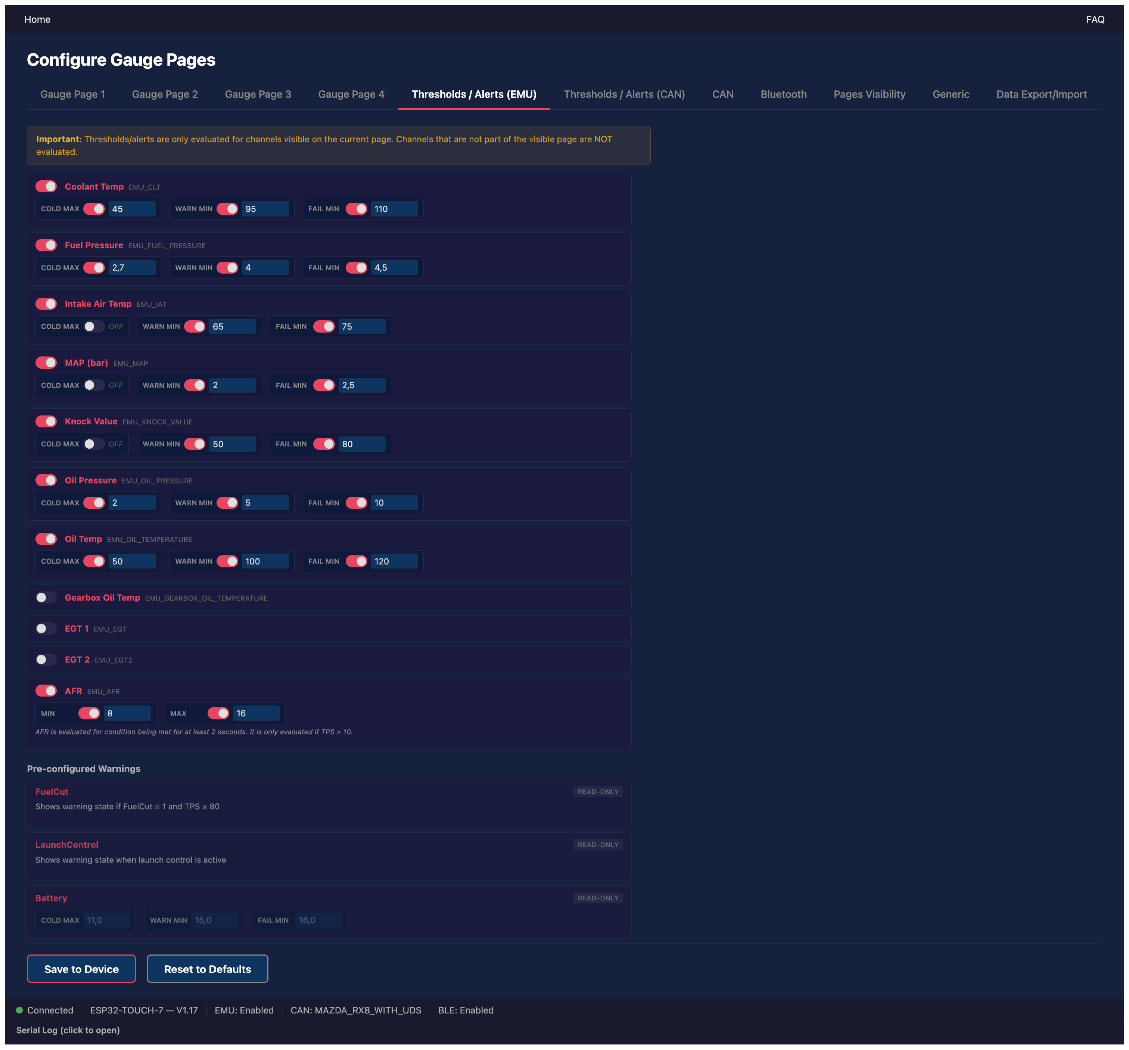Click the LaunchControl warning title

[x=67, y=844]
